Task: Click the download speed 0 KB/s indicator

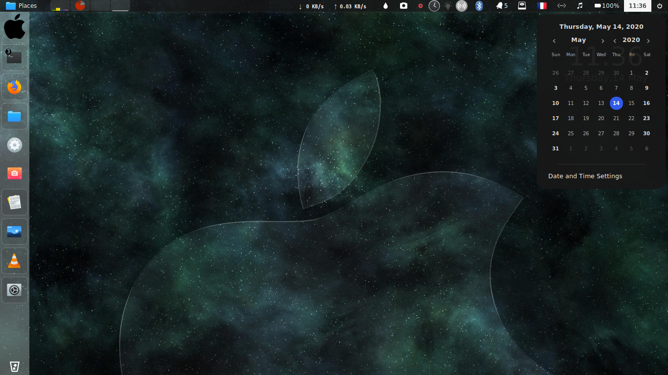Action: coord(311,6)
